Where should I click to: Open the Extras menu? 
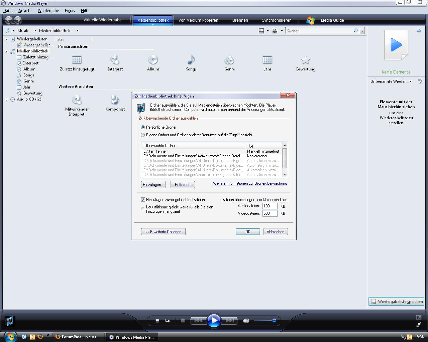70,11
